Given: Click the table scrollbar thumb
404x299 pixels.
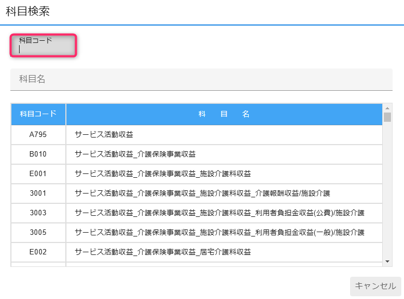Looking at the screenshot, I should point(387,117).
